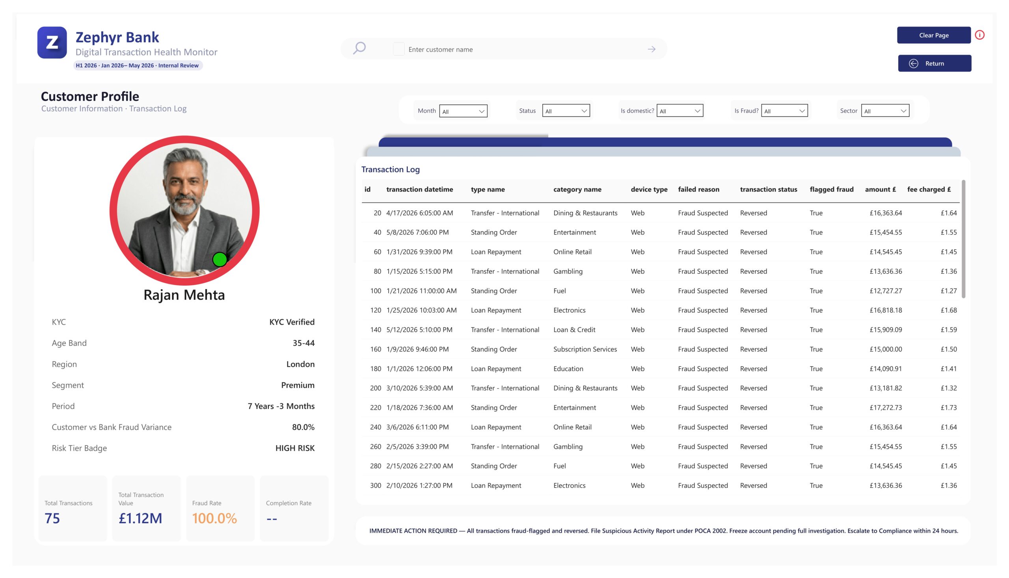1009x578 pixels.
Task: Click the IMMEDIATE ACTION REQUIRED notice
Action: [x=663, y=531]
